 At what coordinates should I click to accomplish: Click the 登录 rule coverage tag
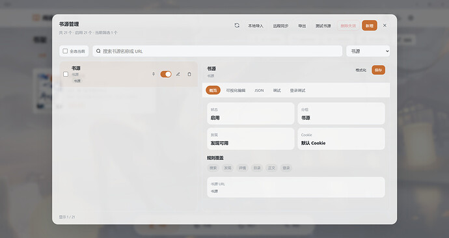pos(286,168)
